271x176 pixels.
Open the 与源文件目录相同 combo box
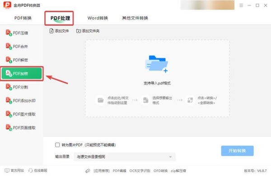125,157
